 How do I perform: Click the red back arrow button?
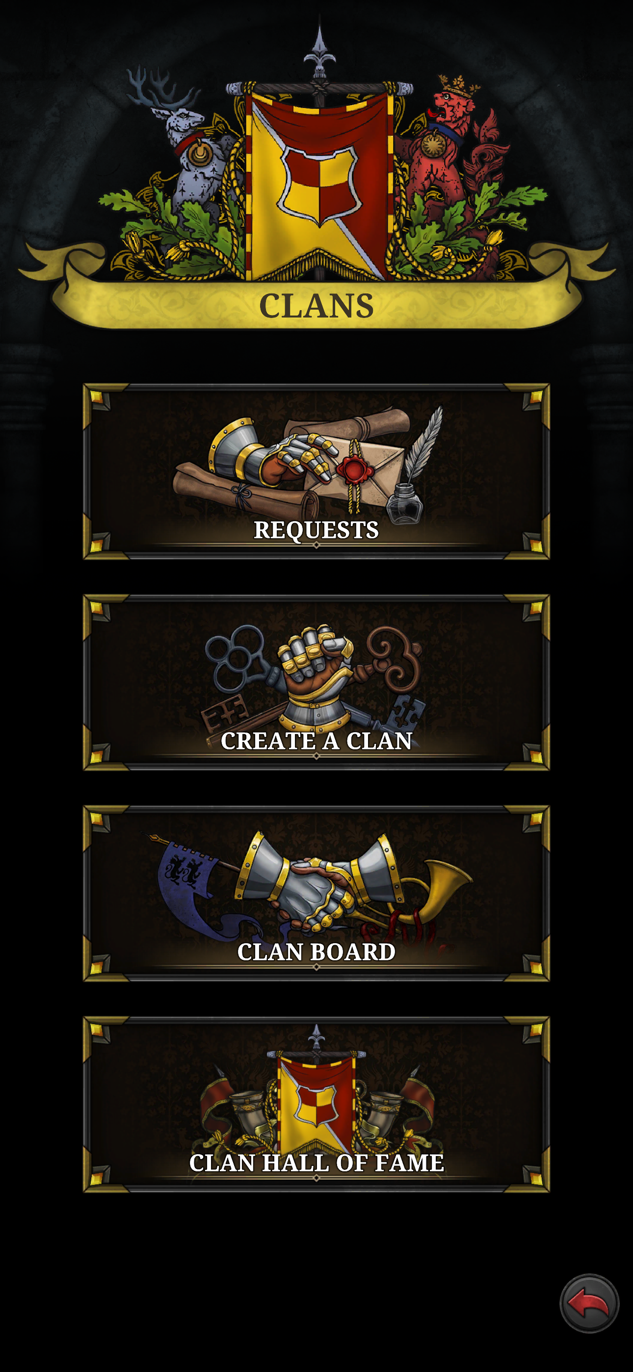(589, 1303)
